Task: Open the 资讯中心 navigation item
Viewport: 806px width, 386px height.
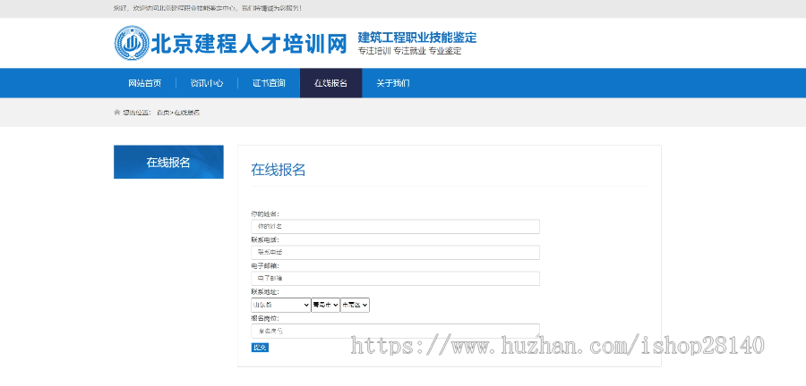Action: (x=207, y=83)
